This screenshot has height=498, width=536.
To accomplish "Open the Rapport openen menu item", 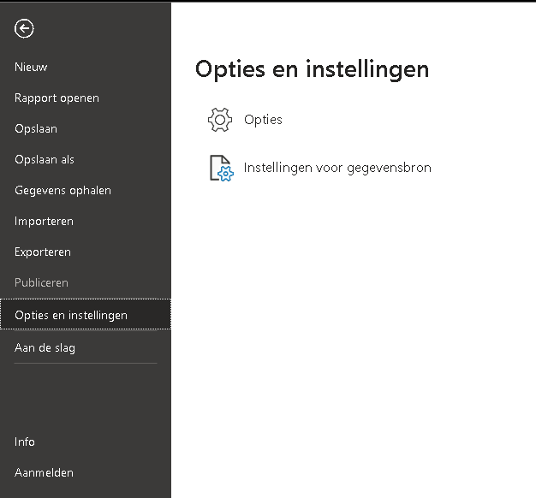I will click(57, 98).
